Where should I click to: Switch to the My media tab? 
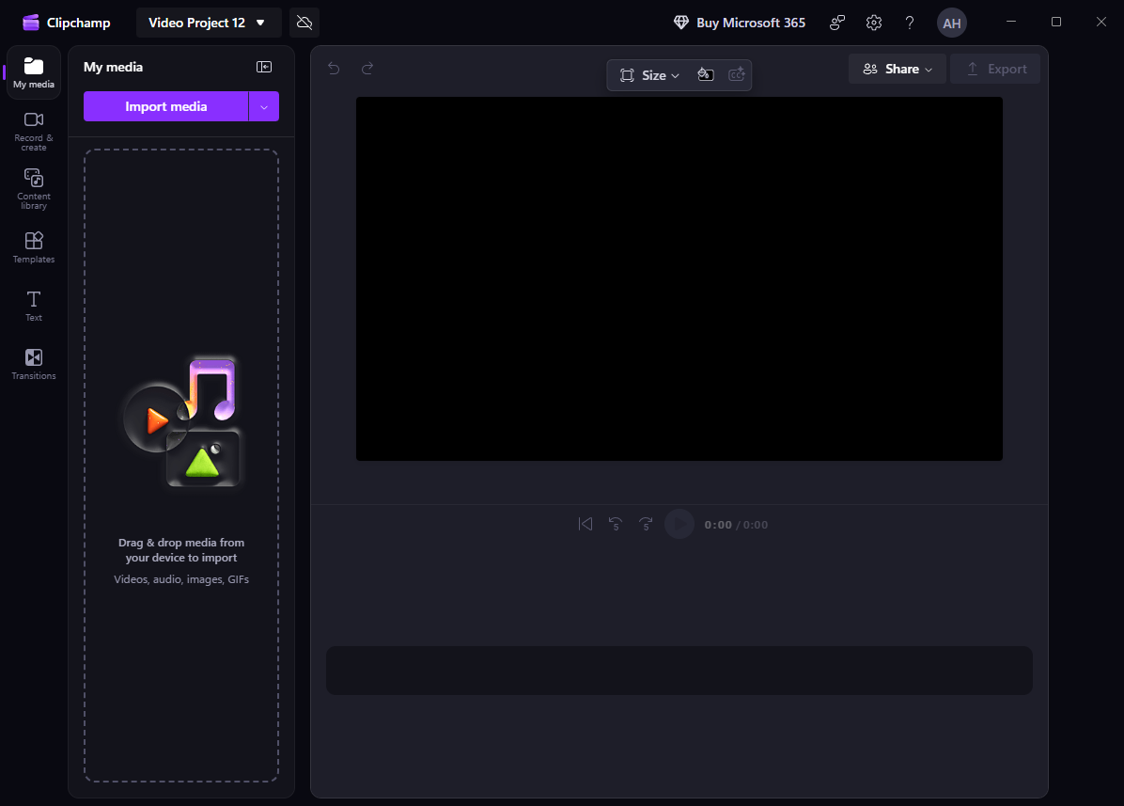click(34, 72)
